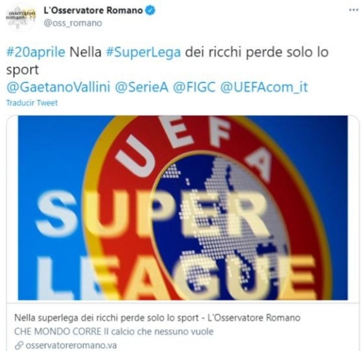Visit the @UEFAcom_it mention
Viewport: 362px width, 351px height.
(x=264, y=87)
